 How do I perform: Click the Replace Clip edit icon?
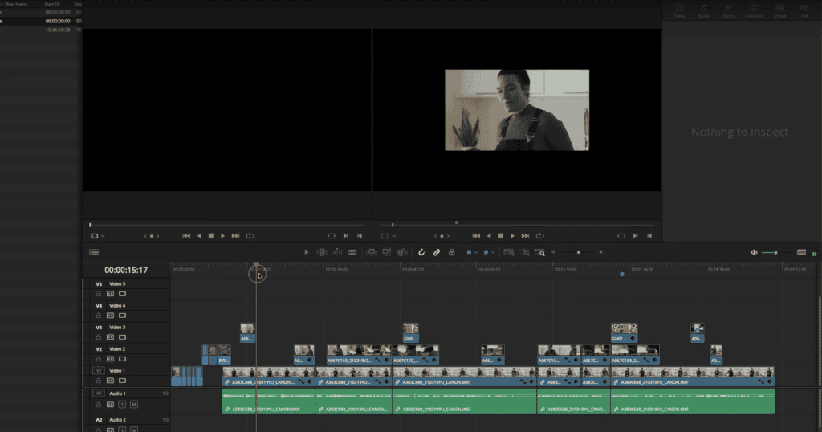pyautogui.click(x=402, y=252)
